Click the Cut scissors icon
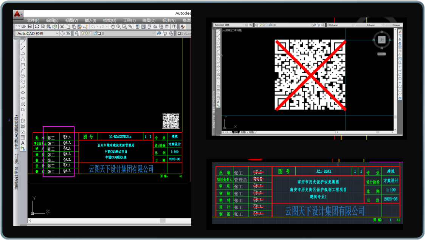 click(62, 26)
